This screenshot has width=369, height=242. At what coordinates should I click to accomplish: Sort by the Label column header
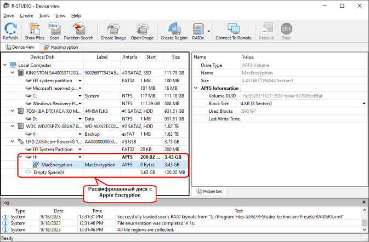(102, 57)
